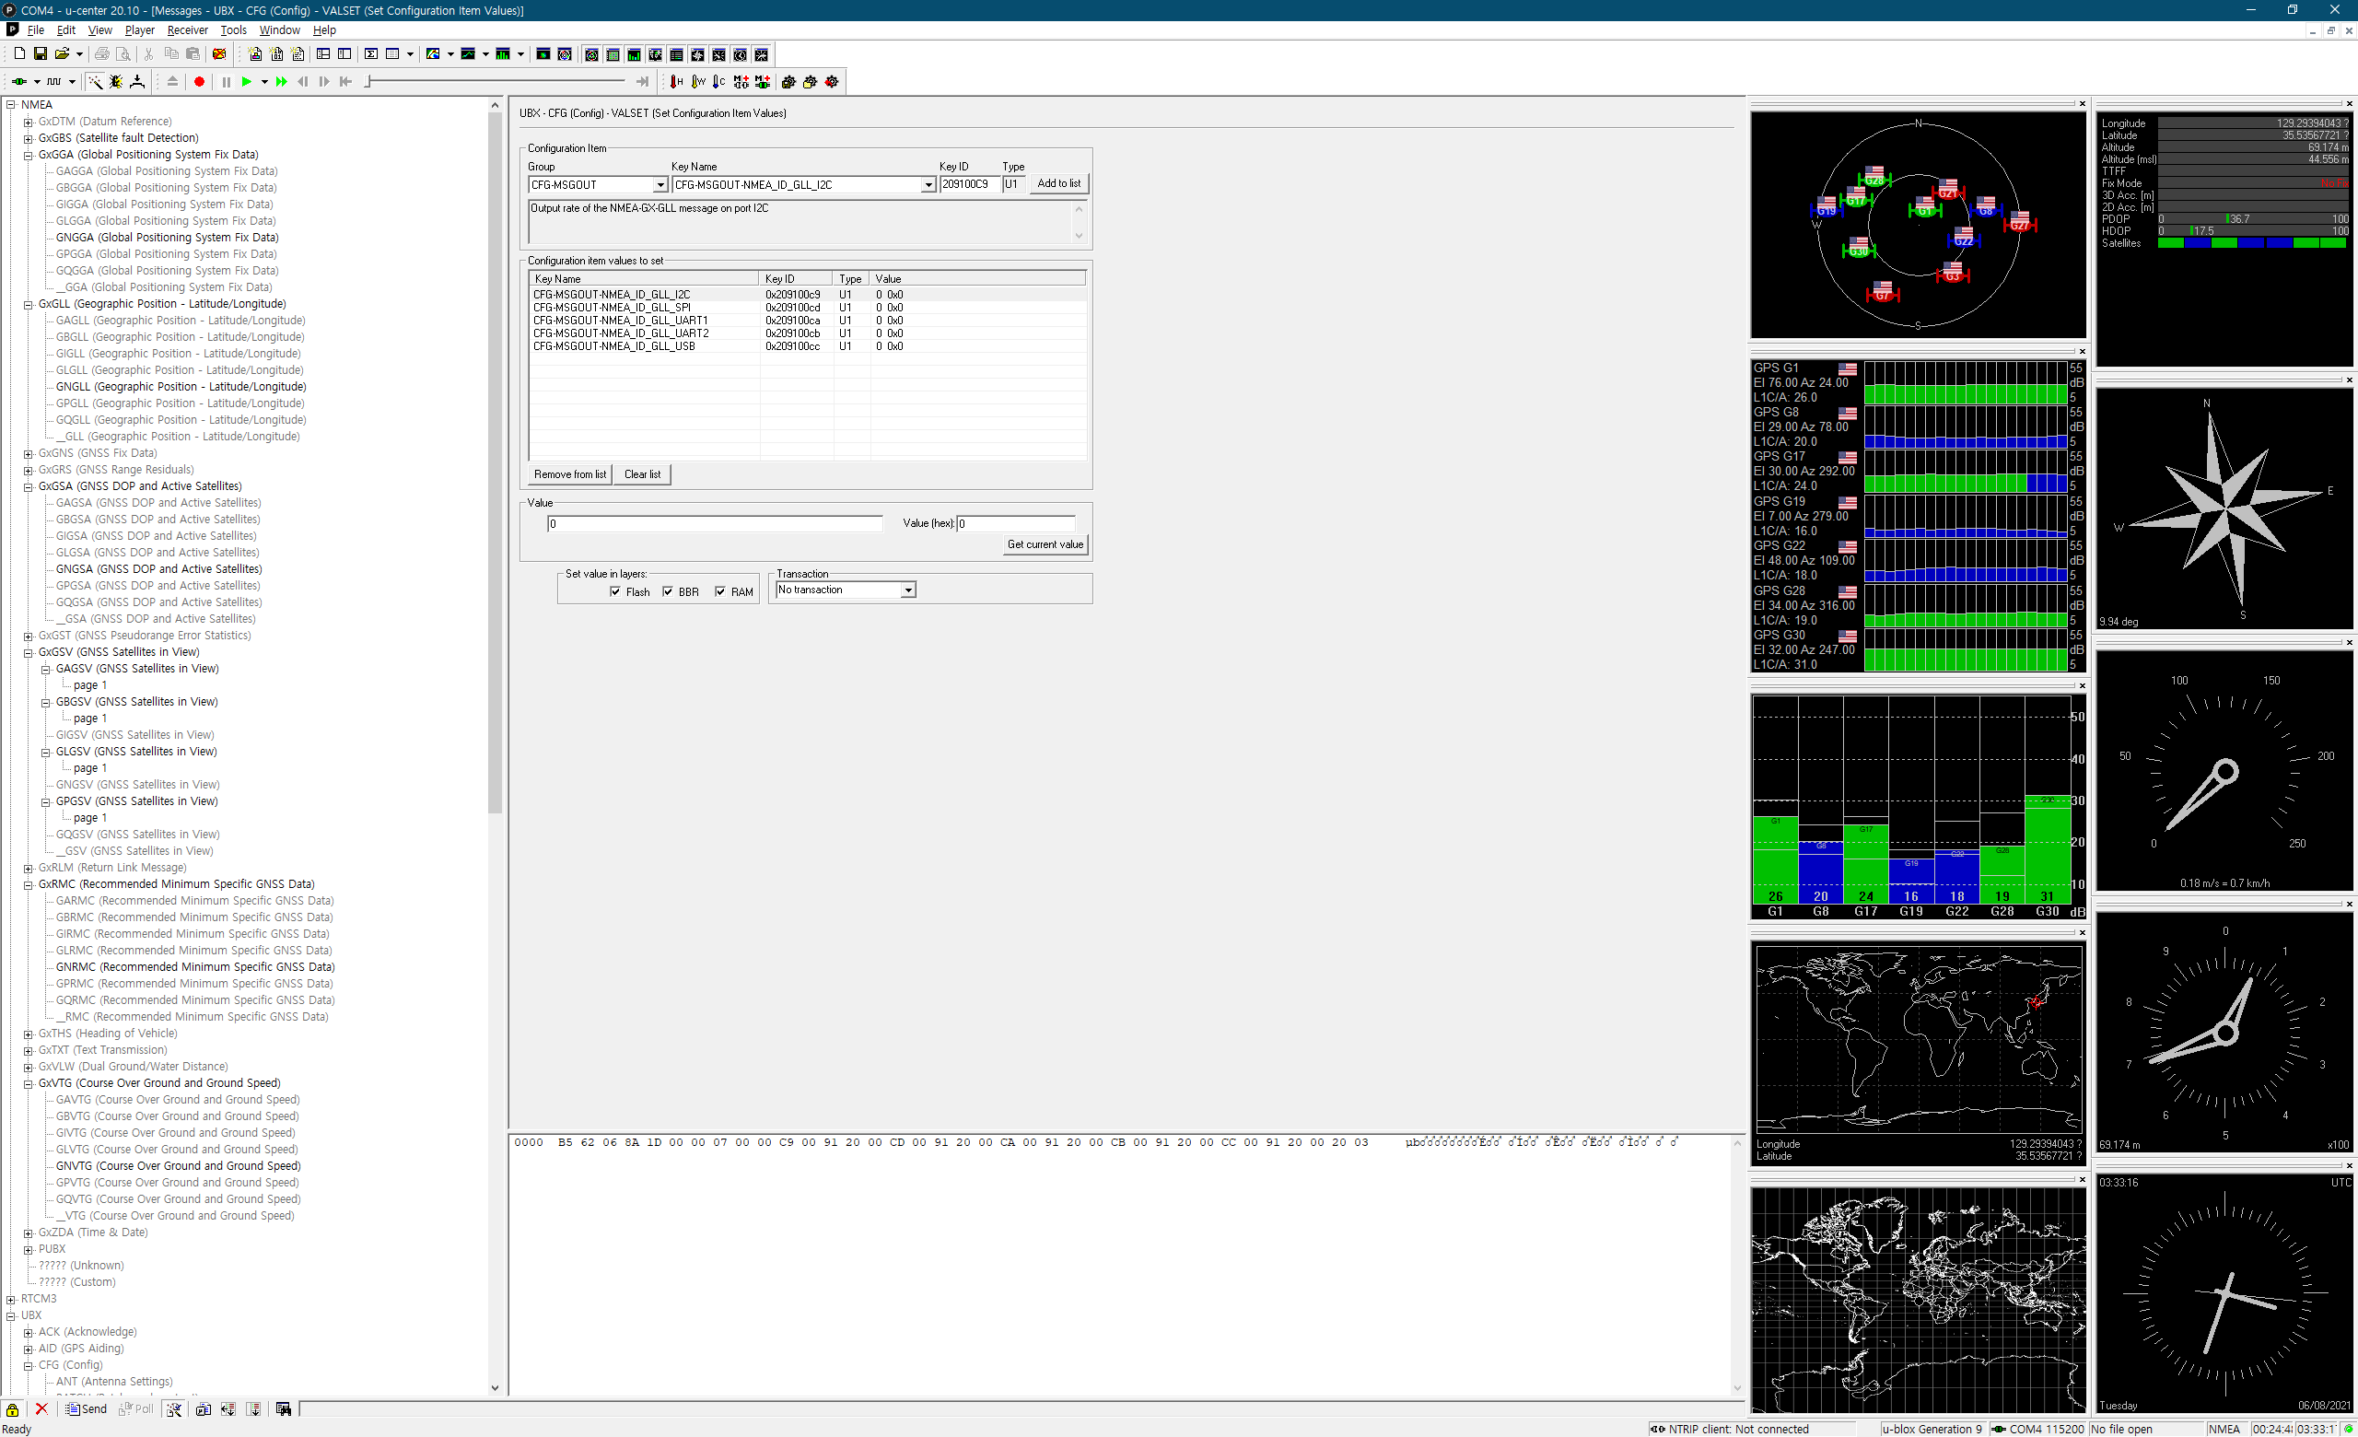Open the Tools menu
Screen dimensions: 2358x1437
(232, 30)
